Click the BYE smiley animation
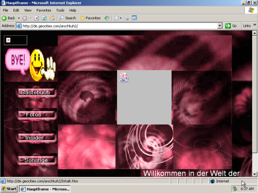Image resolution: width=258 pixels, height=193 pixels. click(31, 65)
